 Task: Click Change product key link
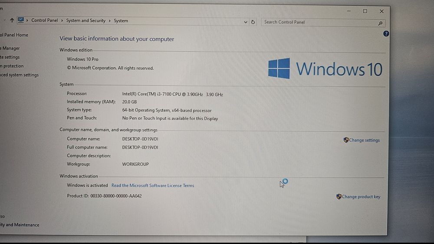coord(361,196)
